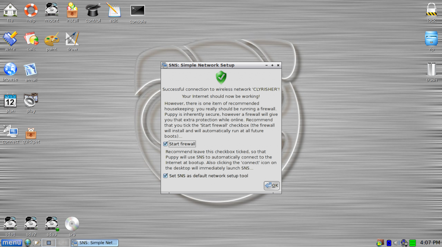The image size is (442, 247).
Task: Launch the write word processor icon
Action: point(10,39)
